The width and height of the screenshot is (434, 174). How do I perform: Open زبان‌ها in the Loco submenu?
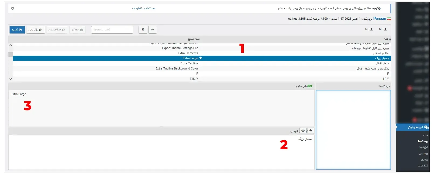[424, 160]
